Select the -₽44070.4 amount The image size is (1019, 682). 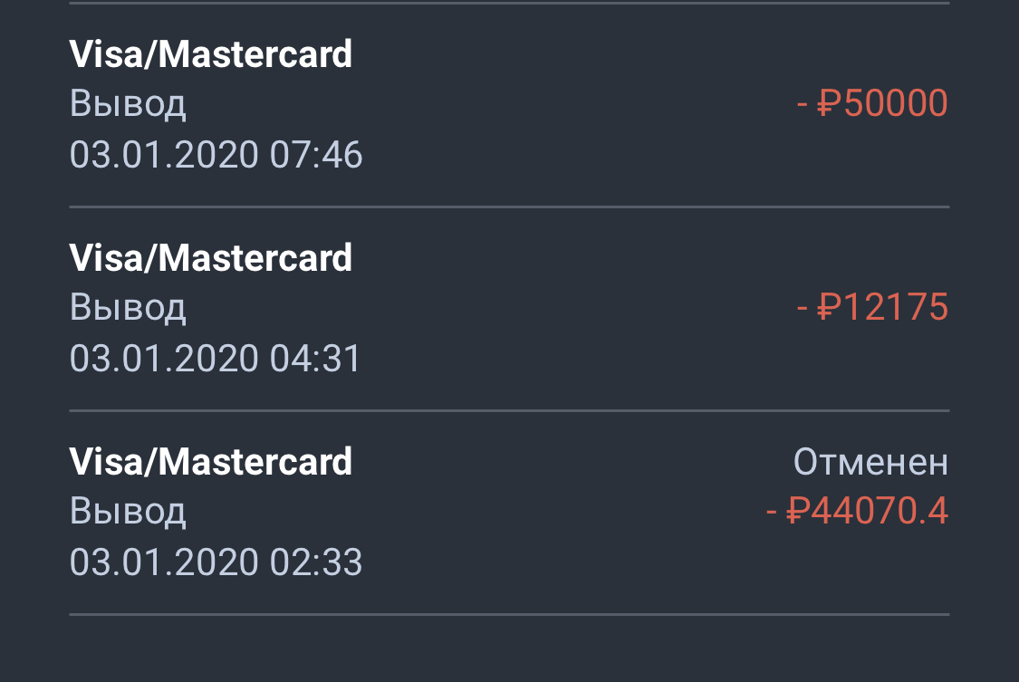[858, 511]
